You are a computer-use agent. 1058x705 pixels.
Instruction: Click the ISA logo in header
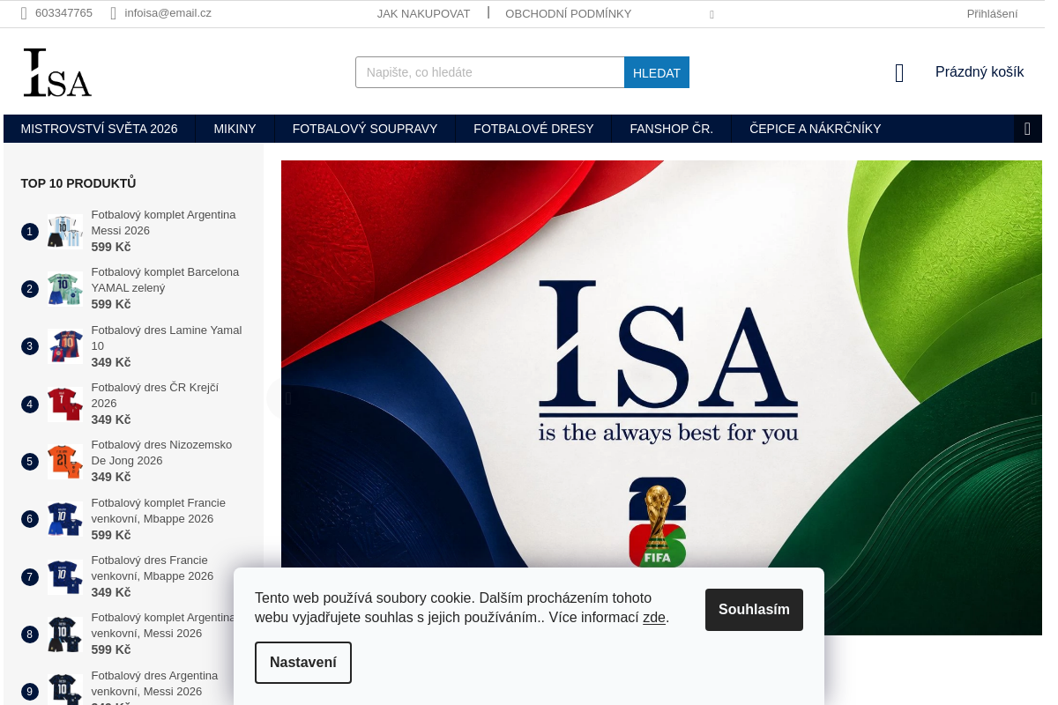pyautogui.click(x=57, y=72)
